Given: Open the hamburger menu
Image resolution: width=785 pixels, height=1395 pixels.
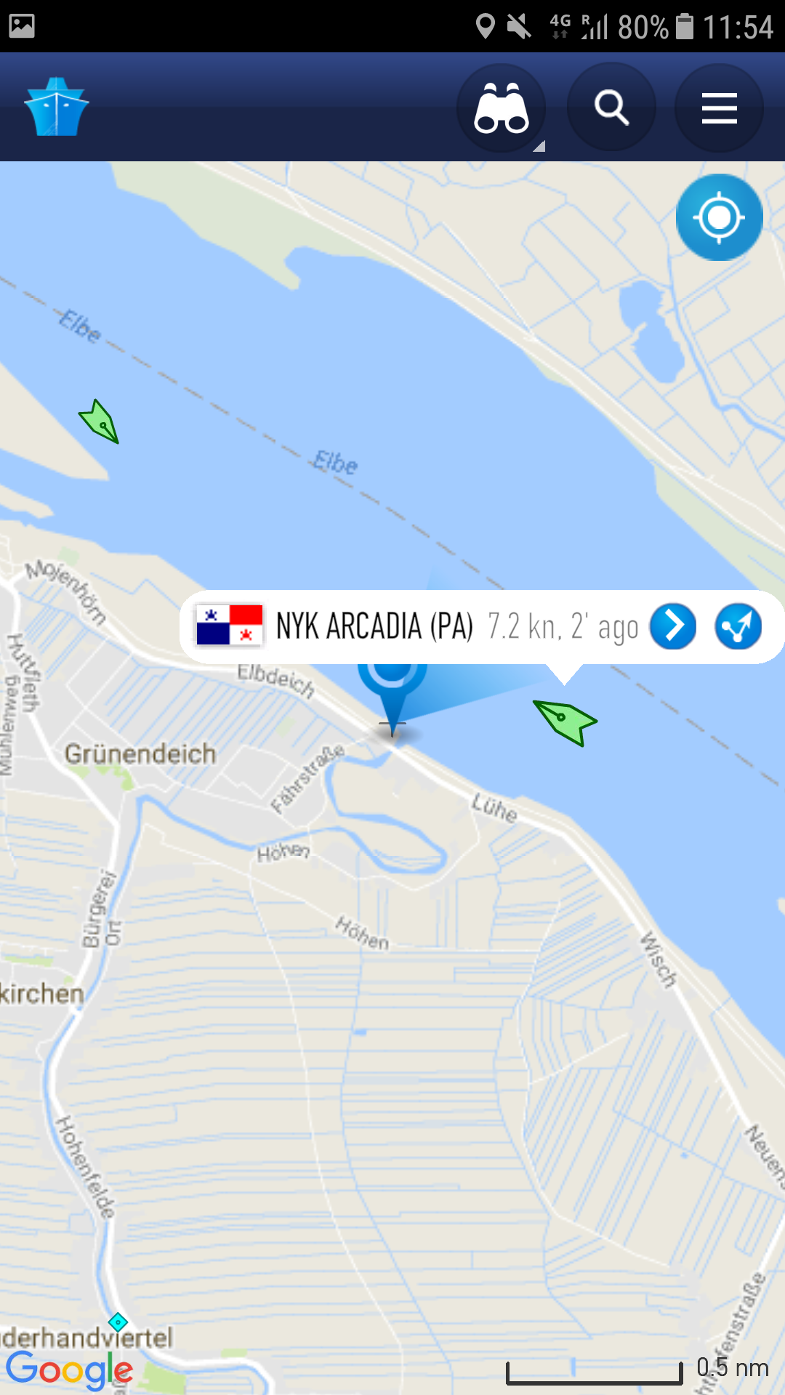Looking at the screenshot, I should pyautogui.click(x=720, y=108).
